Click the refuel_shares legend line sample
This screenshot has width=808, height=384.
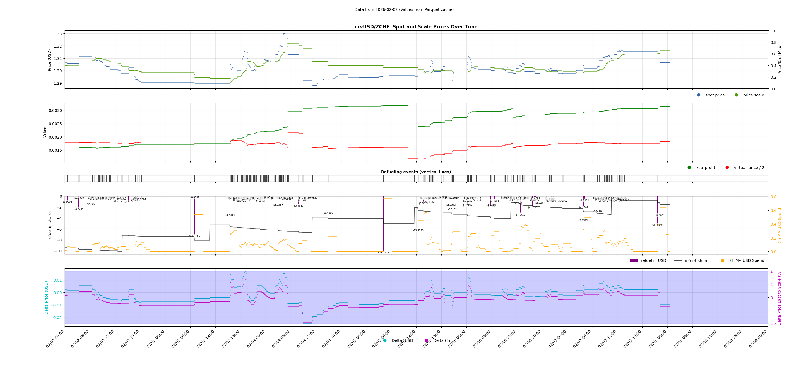(677, 260)
